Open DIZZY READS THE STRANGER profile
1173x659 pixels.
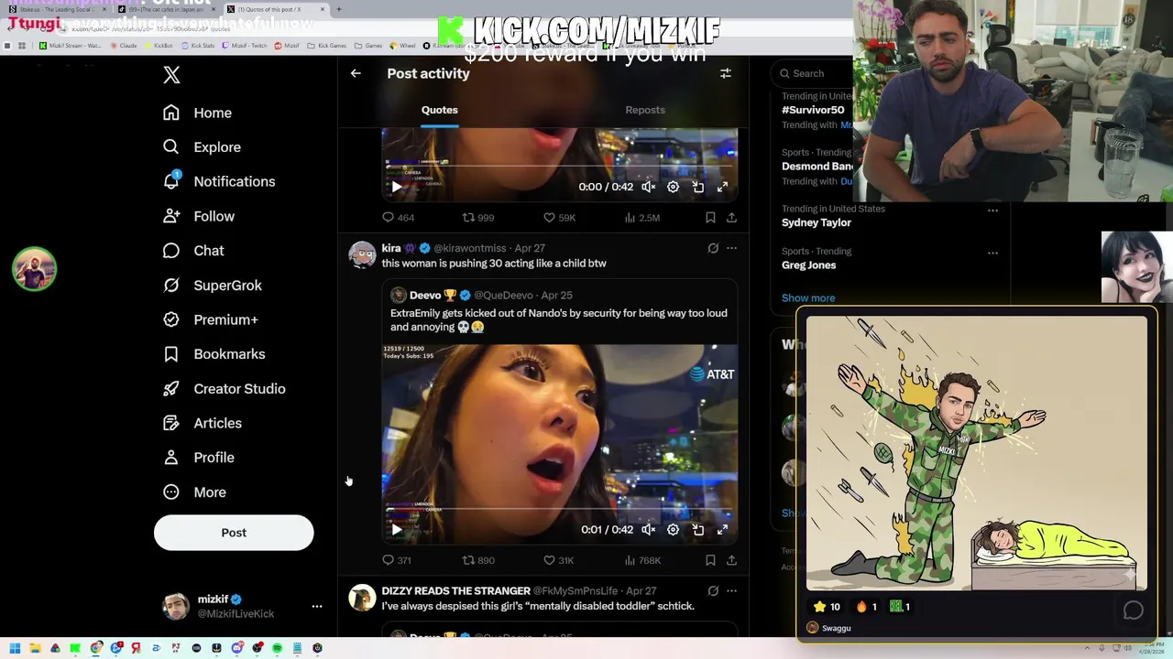point(455,591)
